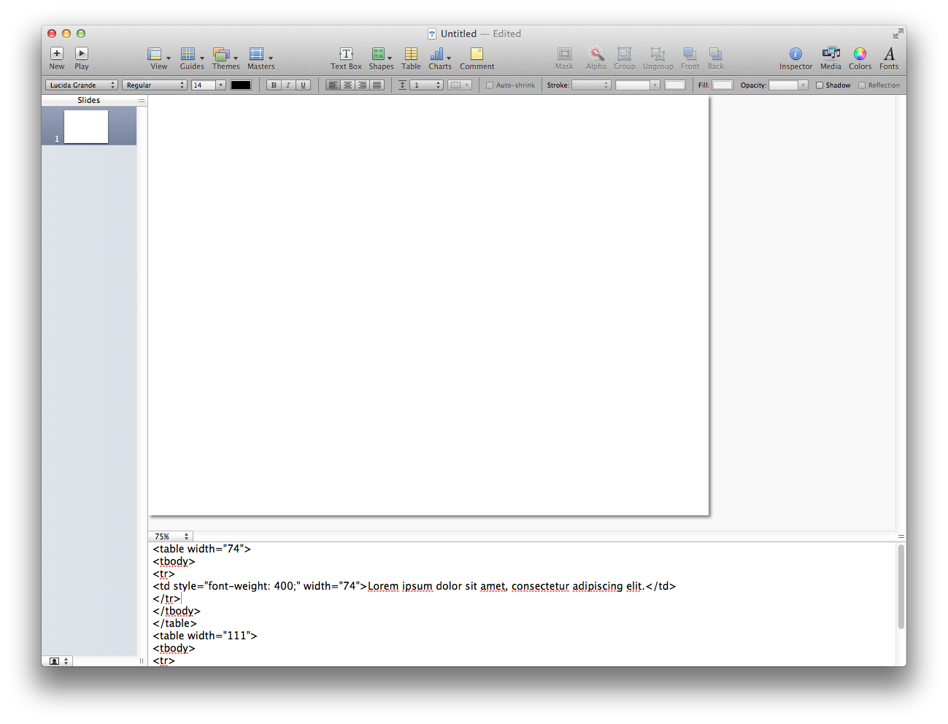Select slide 1 thumbnail
This screenshot has width=948, height=724.
point(86,126)
